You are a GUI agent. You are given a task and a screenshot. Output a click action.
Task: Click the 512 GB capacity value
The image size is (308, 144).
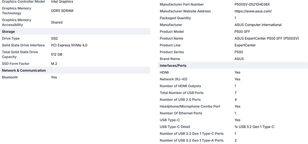[57, 55]
